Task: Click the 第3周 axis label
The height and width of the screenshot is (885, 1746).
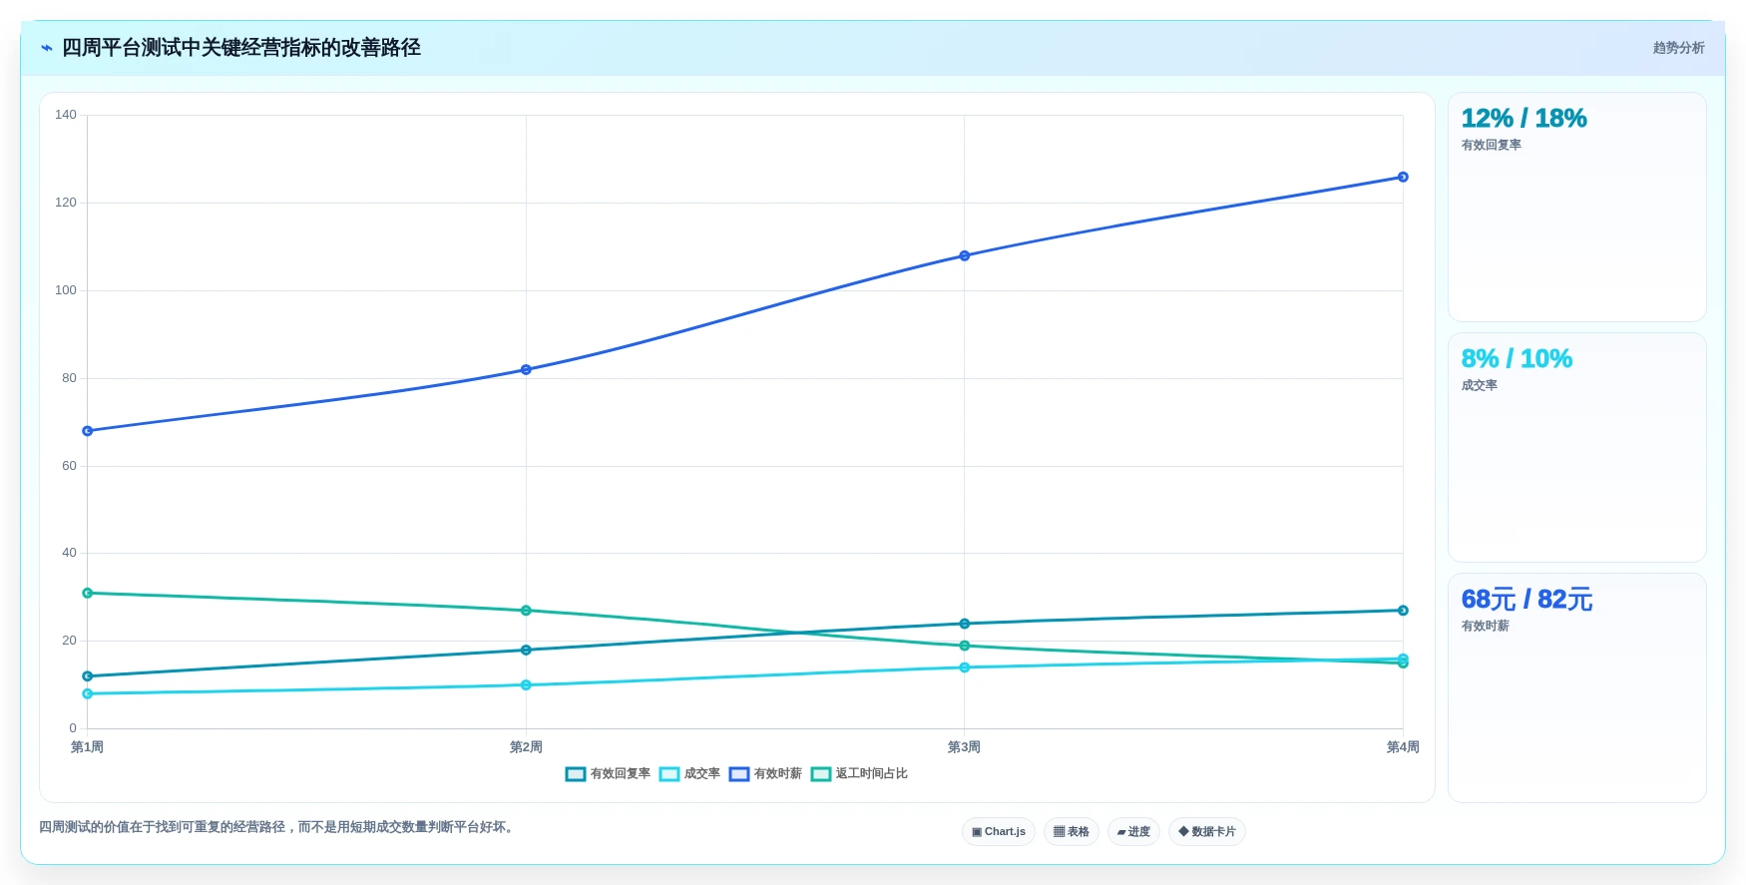Action: tap(965, 747)
